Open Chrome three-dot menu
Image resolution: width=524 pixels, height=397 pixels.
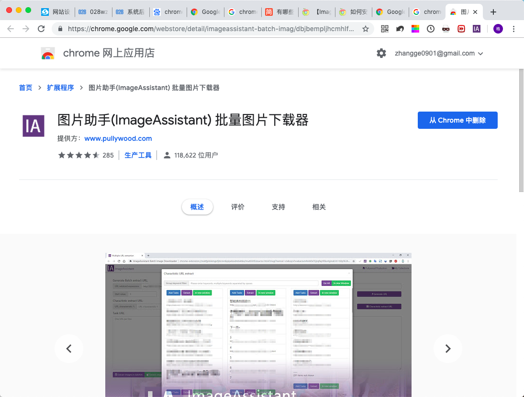[x=513, y=29]
